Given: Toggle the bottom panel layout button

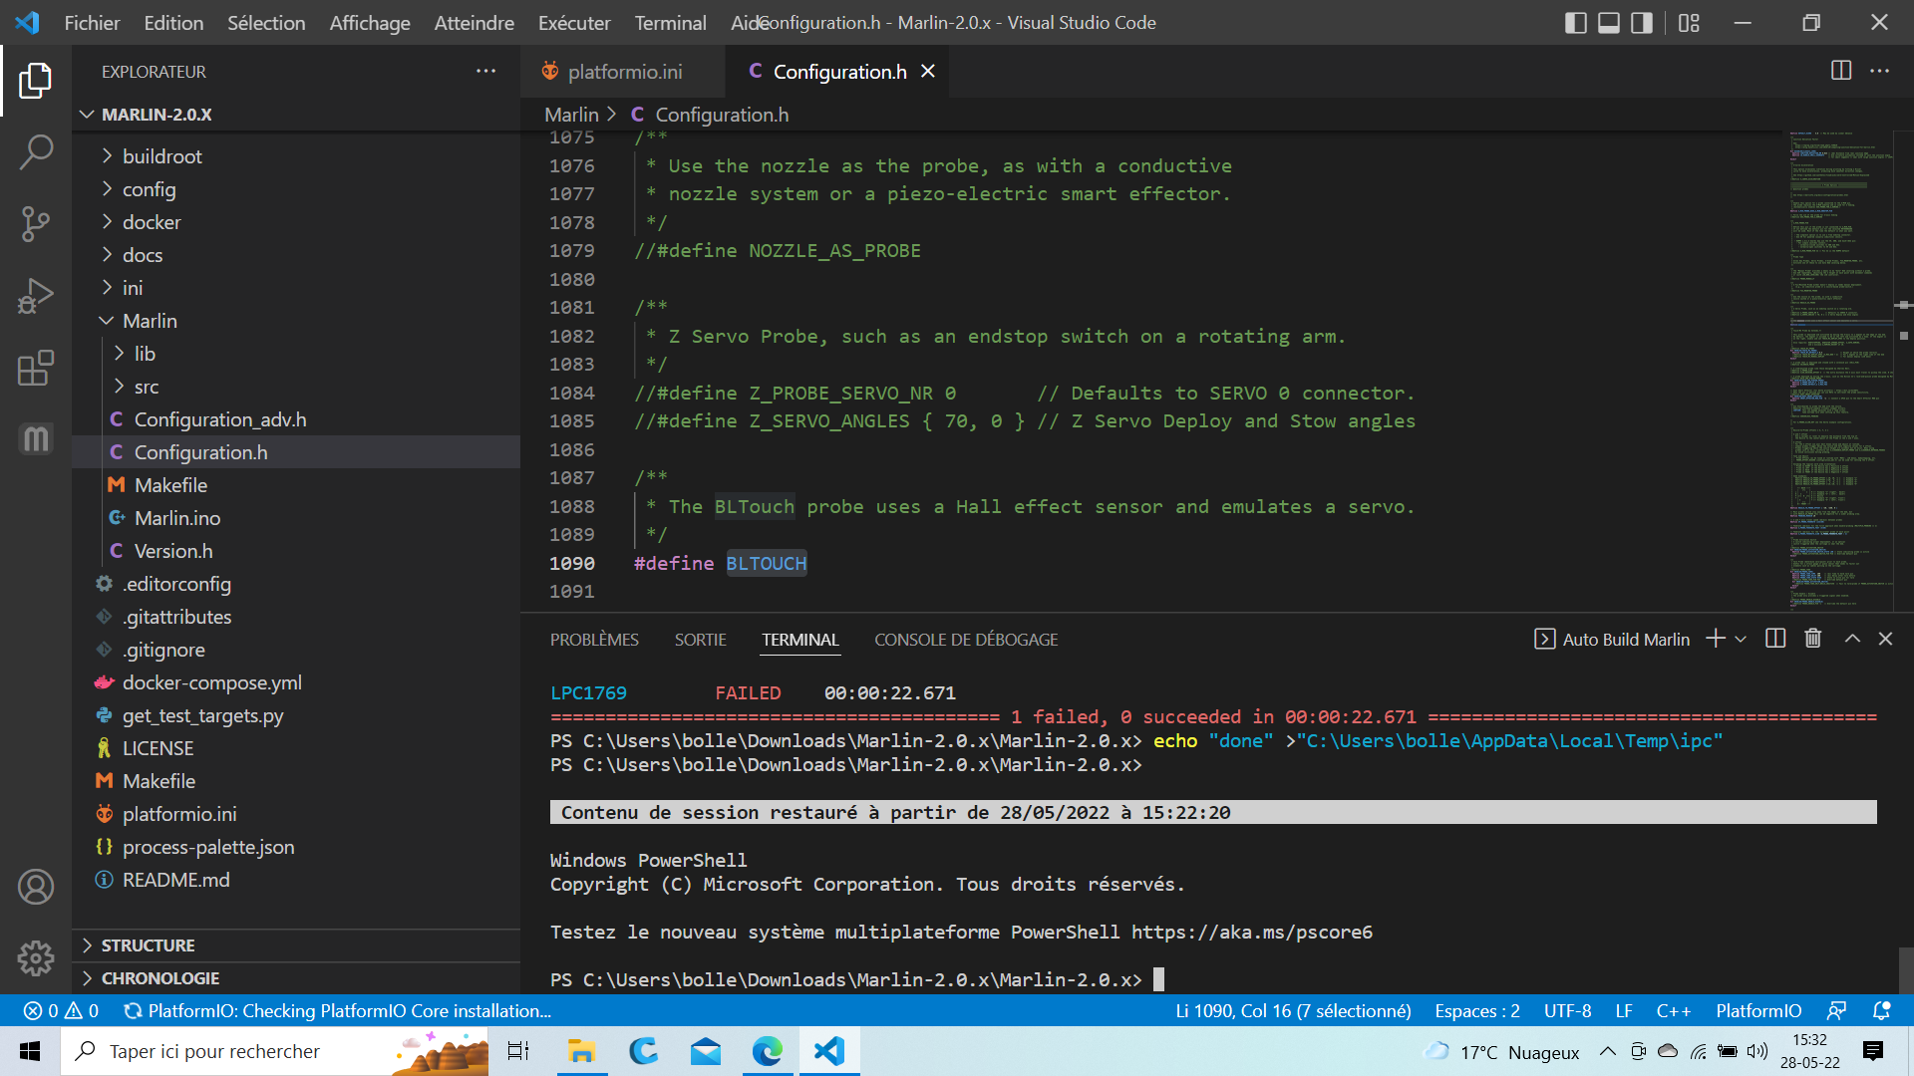Looking at the screenshot, I should (1609, 23).
